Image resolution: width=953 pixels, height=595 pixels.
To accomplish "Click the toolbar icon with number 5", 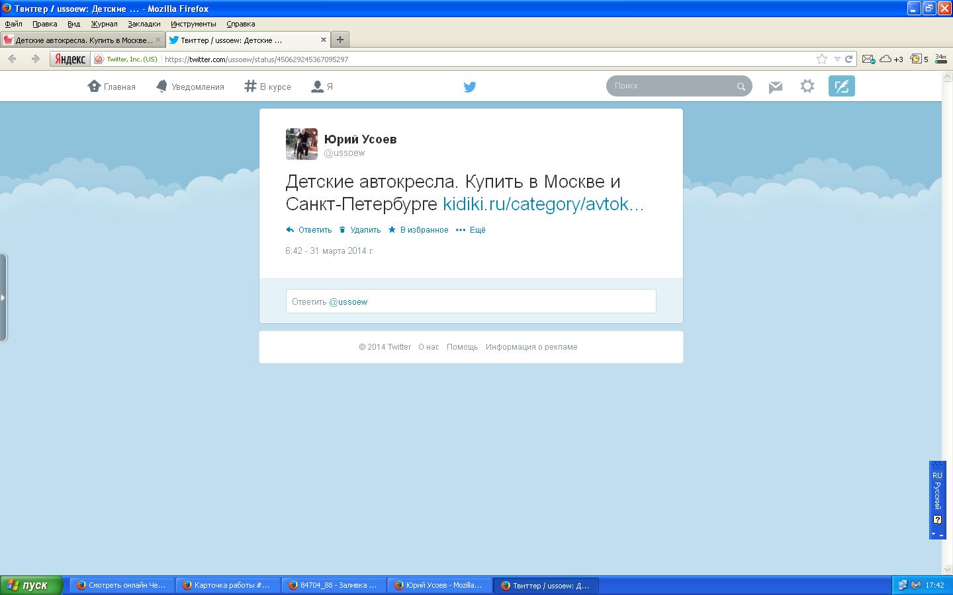I will tap(919, 59).
